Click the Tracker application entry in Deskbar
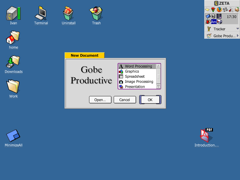 coord(222,29)
